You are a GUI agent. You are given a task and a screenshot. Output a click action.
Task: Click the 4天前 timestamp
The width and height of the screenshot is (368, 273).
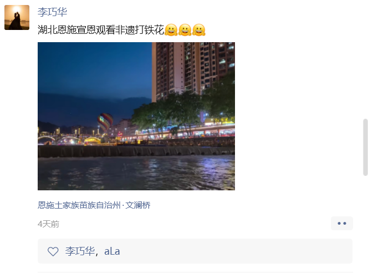tap(48, 224)
